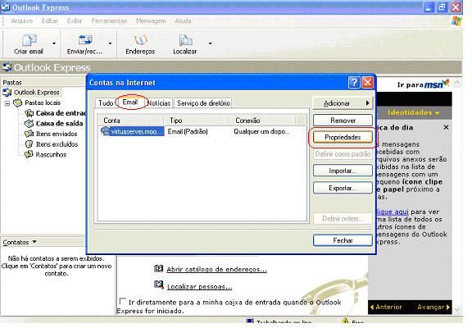Click the Itens excluídos folder icon
Image resolution: width=472 pixels, height=328 pixels.
point(29,144)
